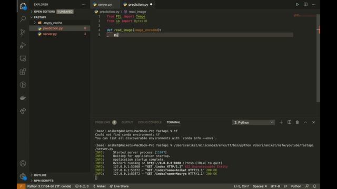Viewport: 337px width, 189px height.
Task: Click read_image in the breadcrumb
Action: (137, 12)
